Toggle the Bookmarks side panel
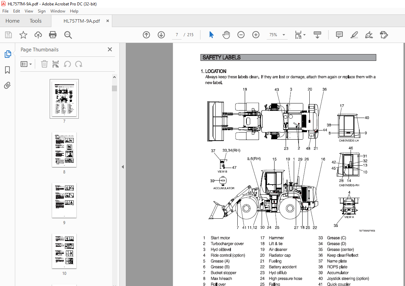This screenshot has height=286, width=405. (7, 70)
